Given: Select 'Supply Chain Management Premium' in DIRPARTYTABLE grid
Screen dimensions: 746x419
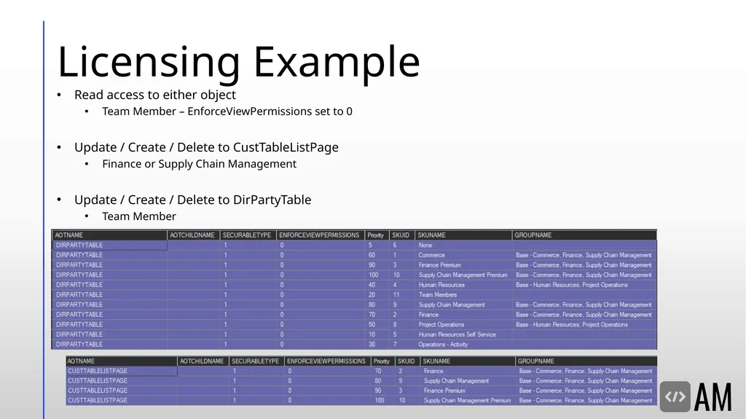Looking at the screenshot, I should pos(463,275).
